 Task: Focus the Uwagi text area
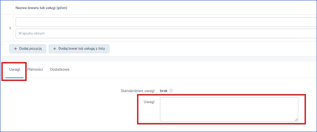[x=229, y=110]
